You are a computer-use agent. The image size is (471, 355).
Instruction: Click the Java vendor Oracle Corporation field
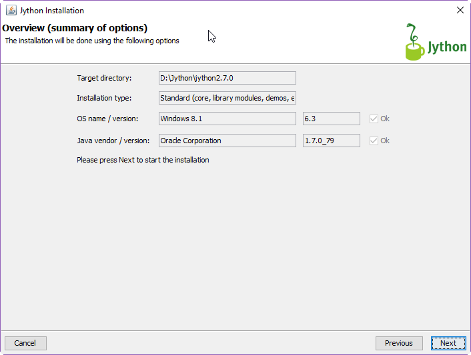click(227, 141)
